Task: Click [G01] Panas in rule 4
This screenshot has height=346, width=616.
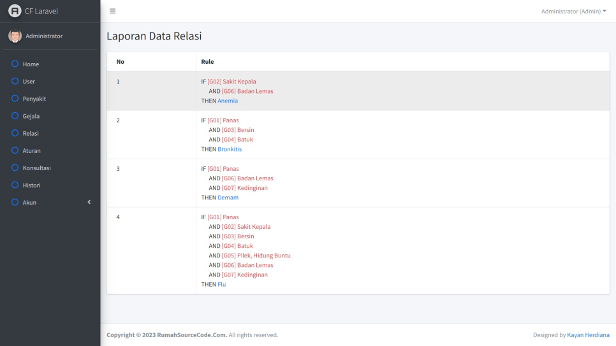Action: coord(223,217)
